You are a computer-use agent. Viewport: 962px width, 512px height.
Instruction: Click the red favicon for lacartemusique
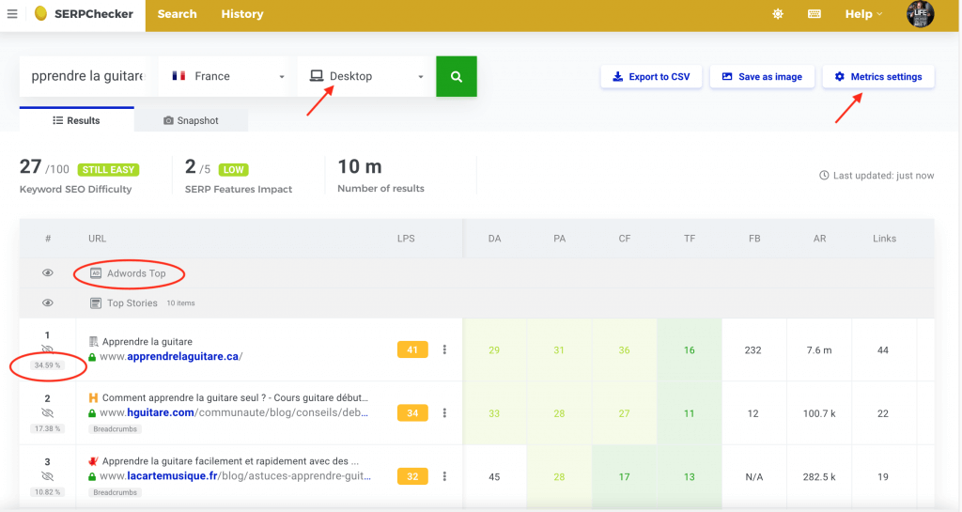click(x=93, y=461)
